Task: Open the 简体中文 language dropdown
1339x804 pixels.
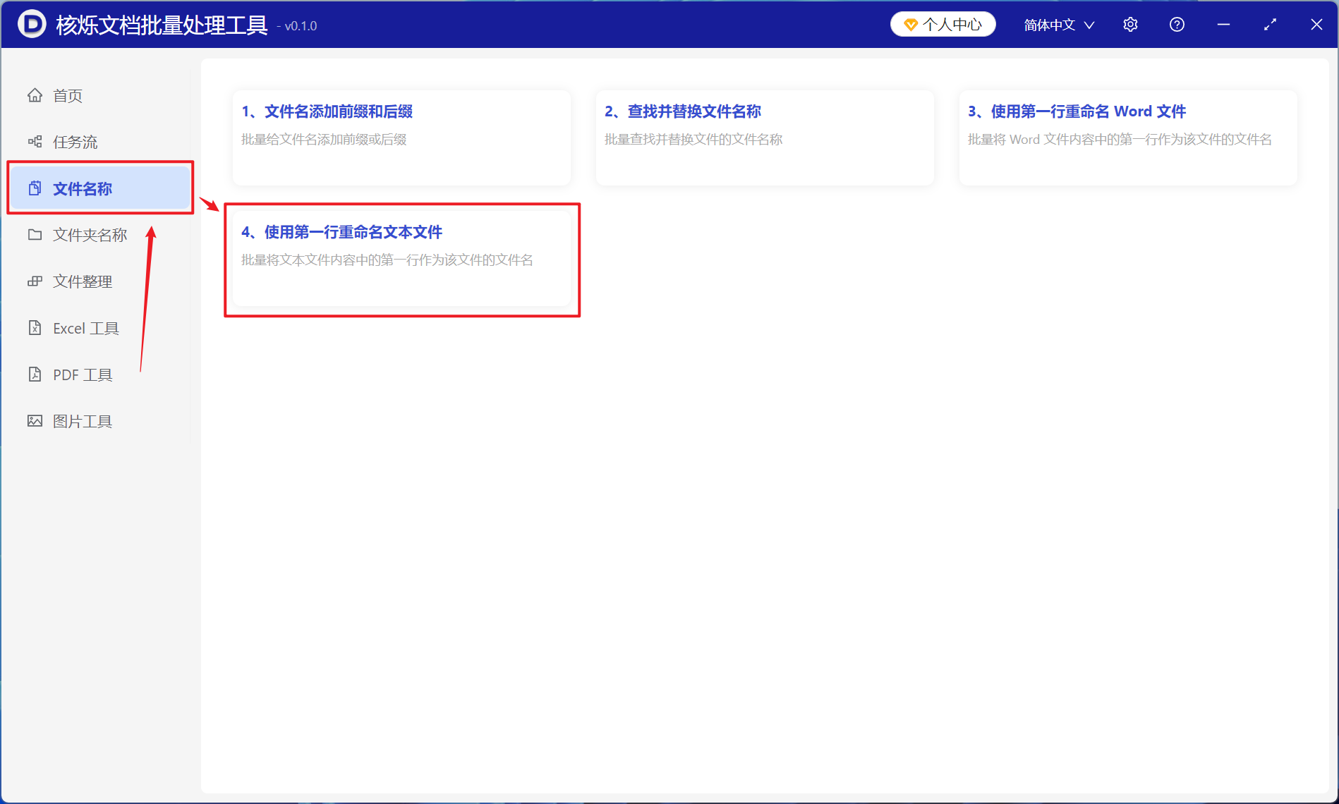Action: (1059, 25)
